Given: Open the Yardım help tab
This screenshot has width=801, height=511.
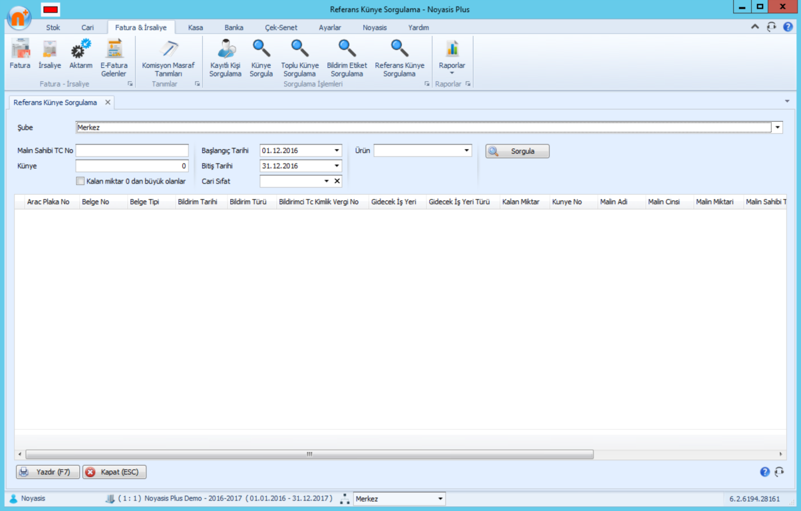Looking at the screenshot, I should pyautogui.click(x=418, y=28).
